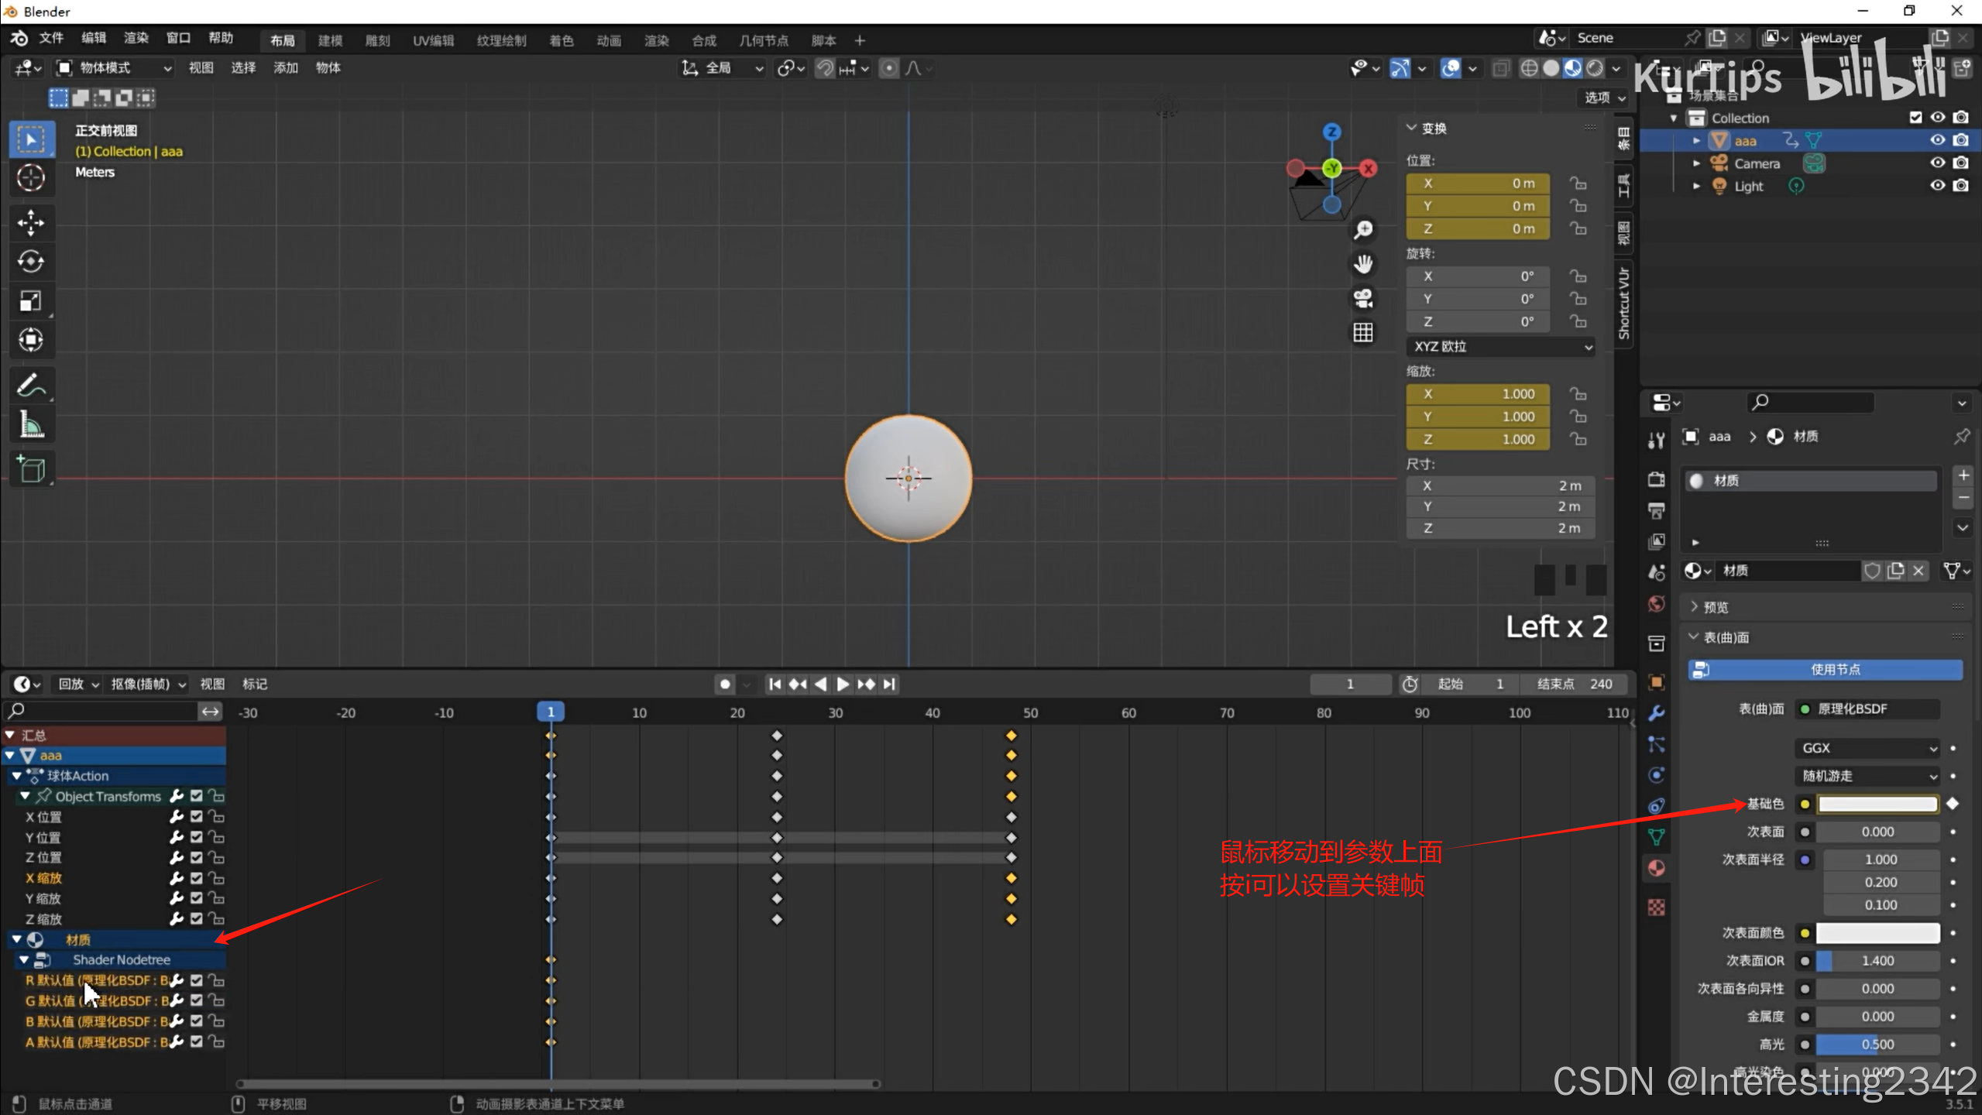Uncheck the X 位置 channel checkbox
The width and height of the screenshot is (1982, 1115).
197,816
